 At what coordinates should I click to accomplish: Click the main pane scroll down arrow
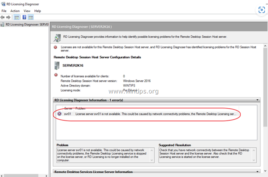pos(265,171)
